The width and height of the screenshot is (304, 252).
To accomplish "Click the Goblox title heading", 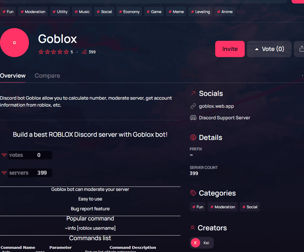I will click(x=57, y=39).
